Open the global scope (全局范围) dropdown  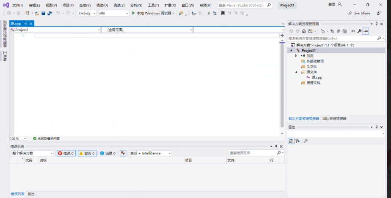pos(147,30)
